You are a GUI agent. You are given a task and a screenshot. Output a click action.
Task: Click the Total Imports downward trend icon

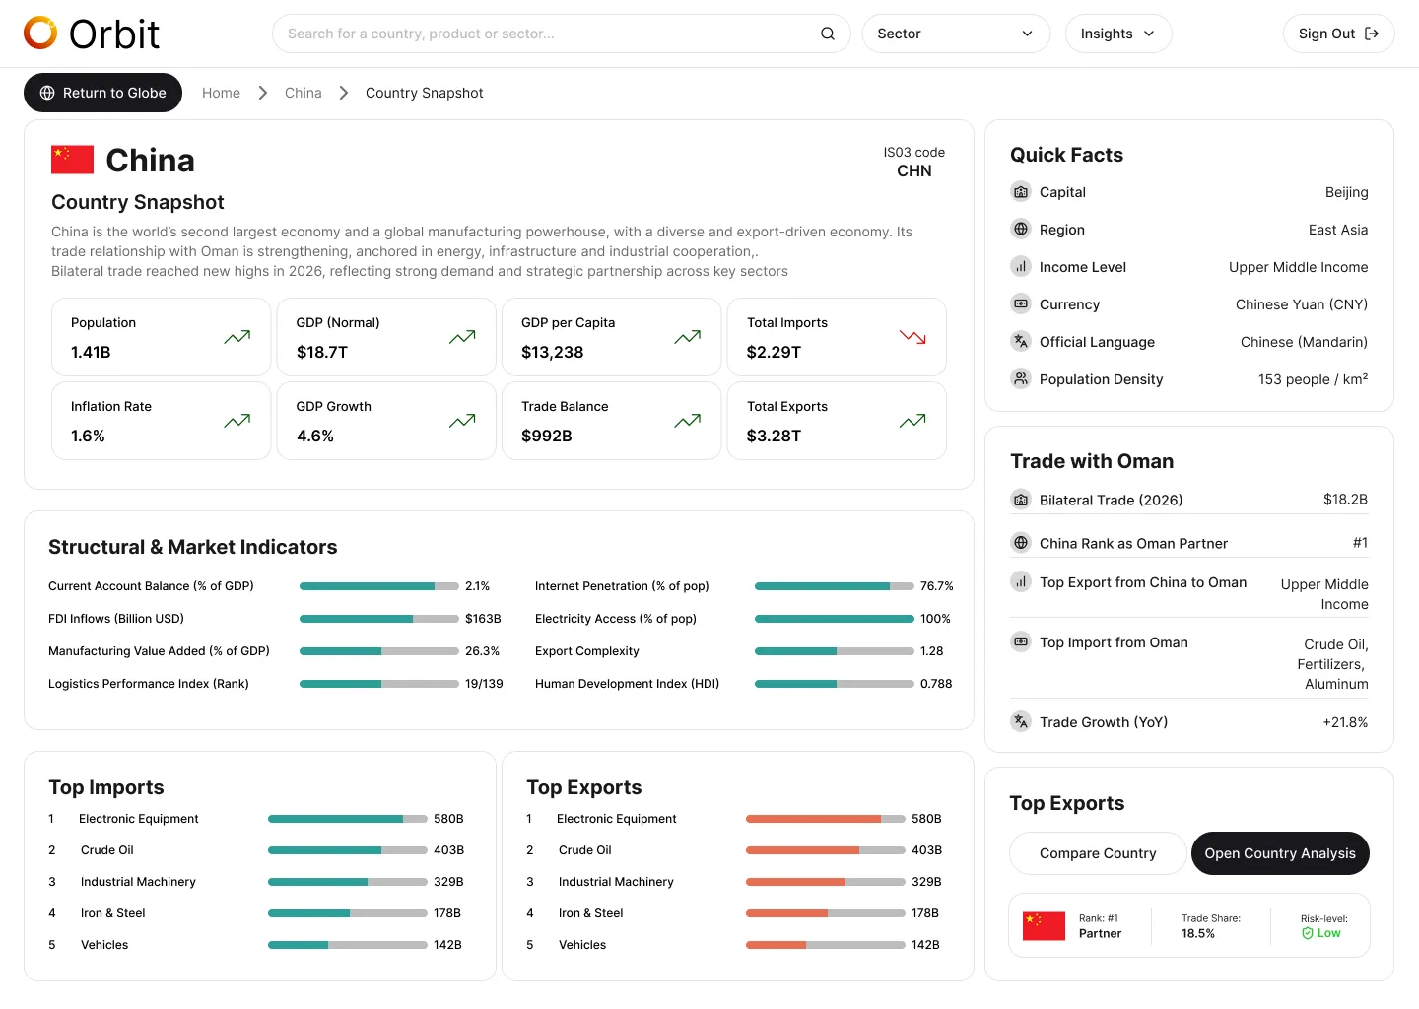click(912, 337)
